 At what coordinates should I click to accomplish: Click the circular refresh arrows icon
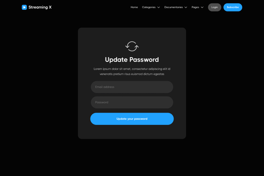pos(132,46)
